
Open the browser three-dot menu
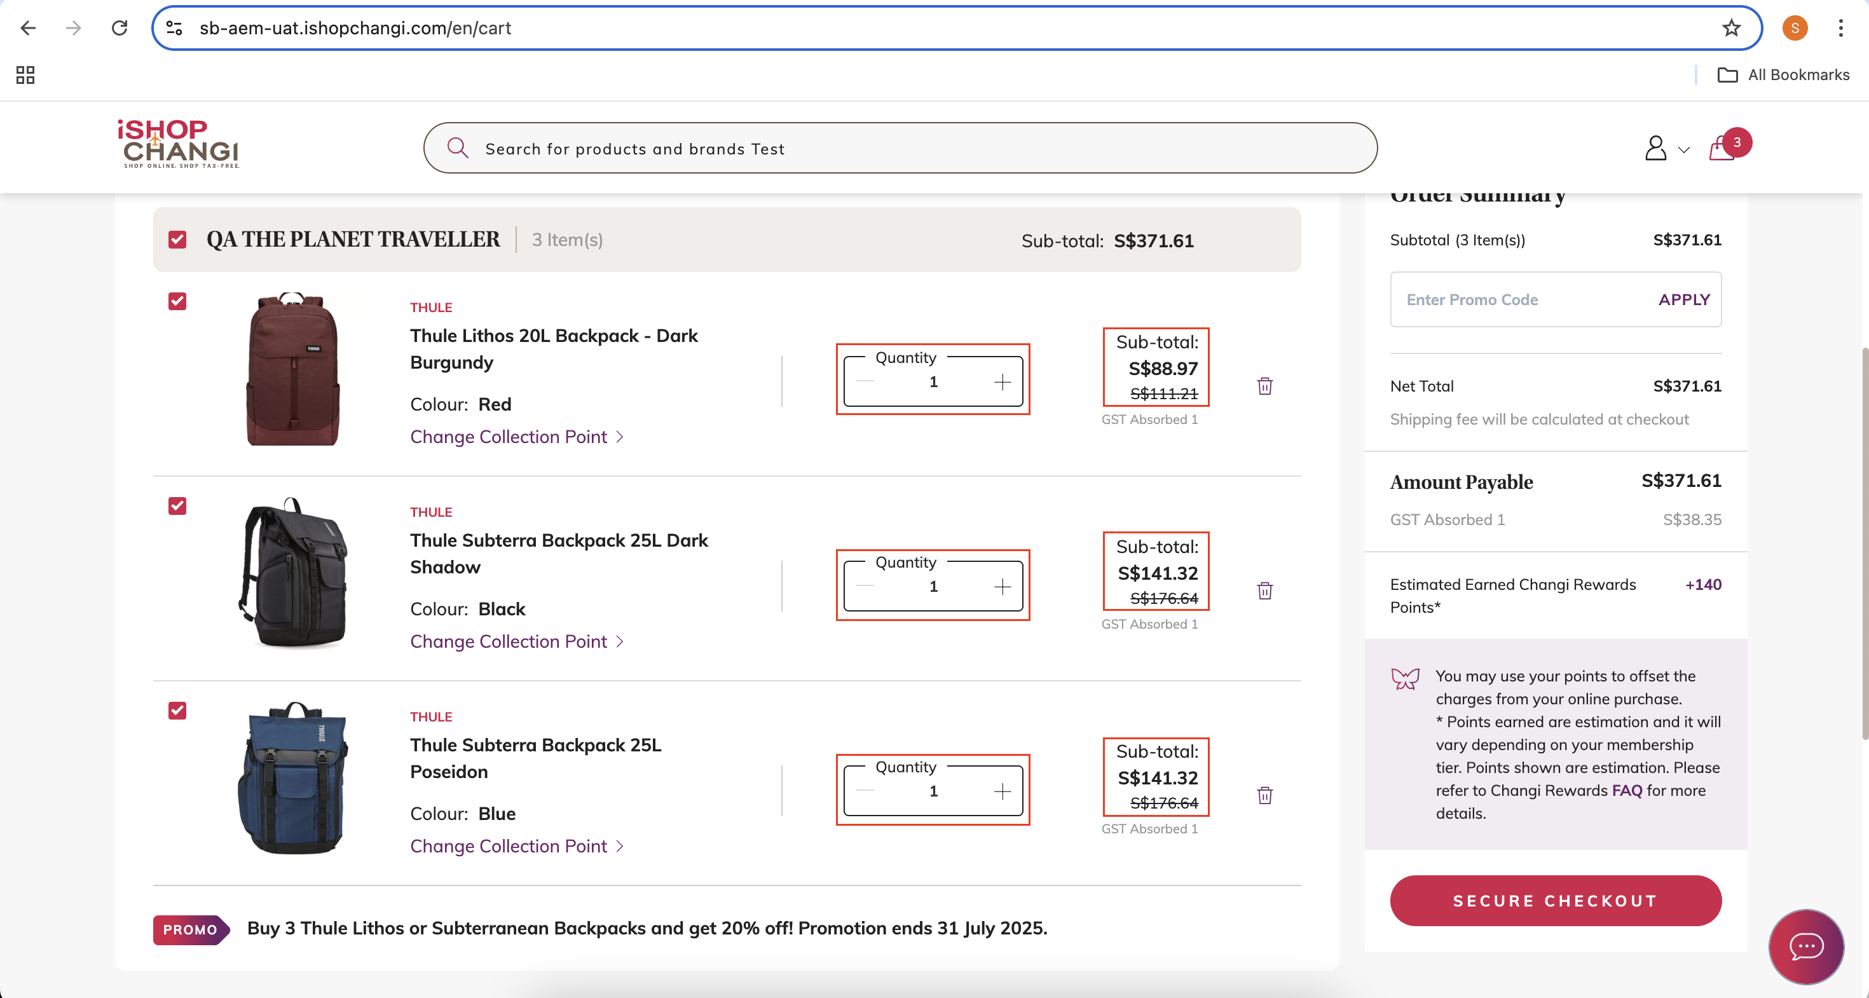coord(1840,28)
